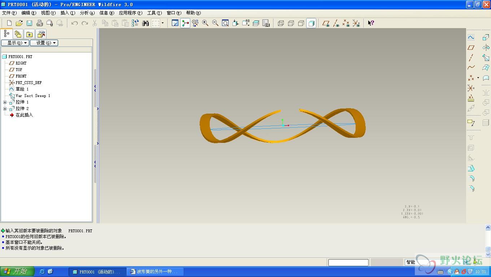
Task: Click the Regenerate model icon
Action: (135, 23)
